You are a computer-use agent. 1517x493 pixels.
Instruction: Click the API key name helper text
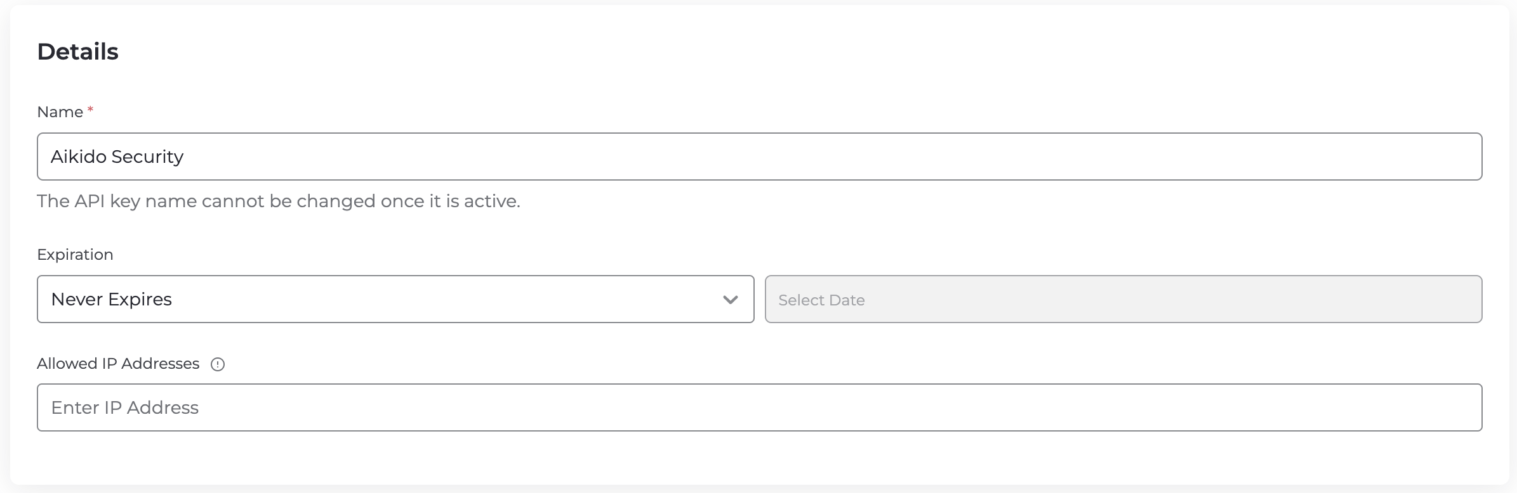click(x=279, y=201)
